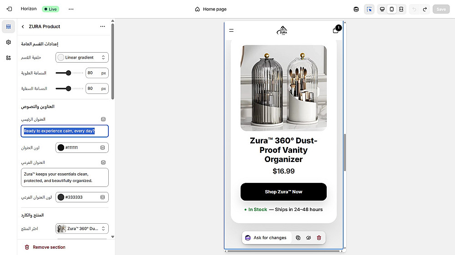Click the $16.99 price text
This screenshot has width=455, height=255.
[283, 171]
